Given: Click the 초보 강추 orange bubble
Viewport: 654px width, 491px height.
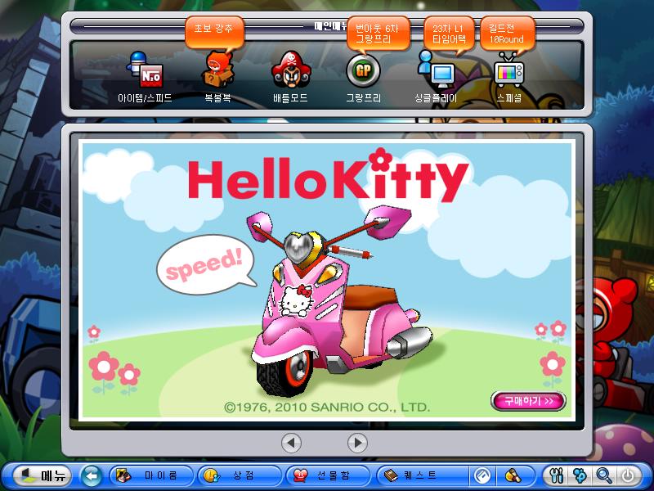Looking at the screenshot, I should 214,31.
